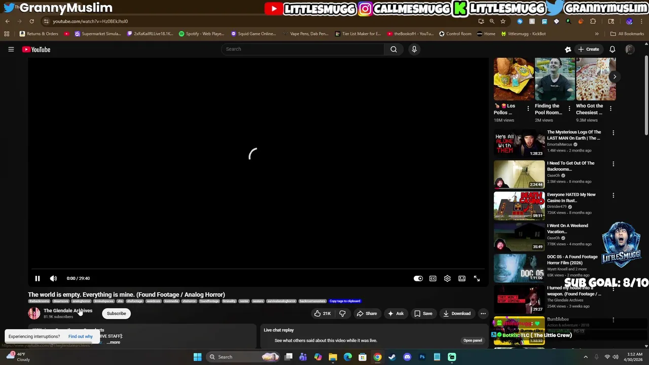Share this video
Image resolution: width=649 pixels, height=365 pixels.
click(367, 313)
